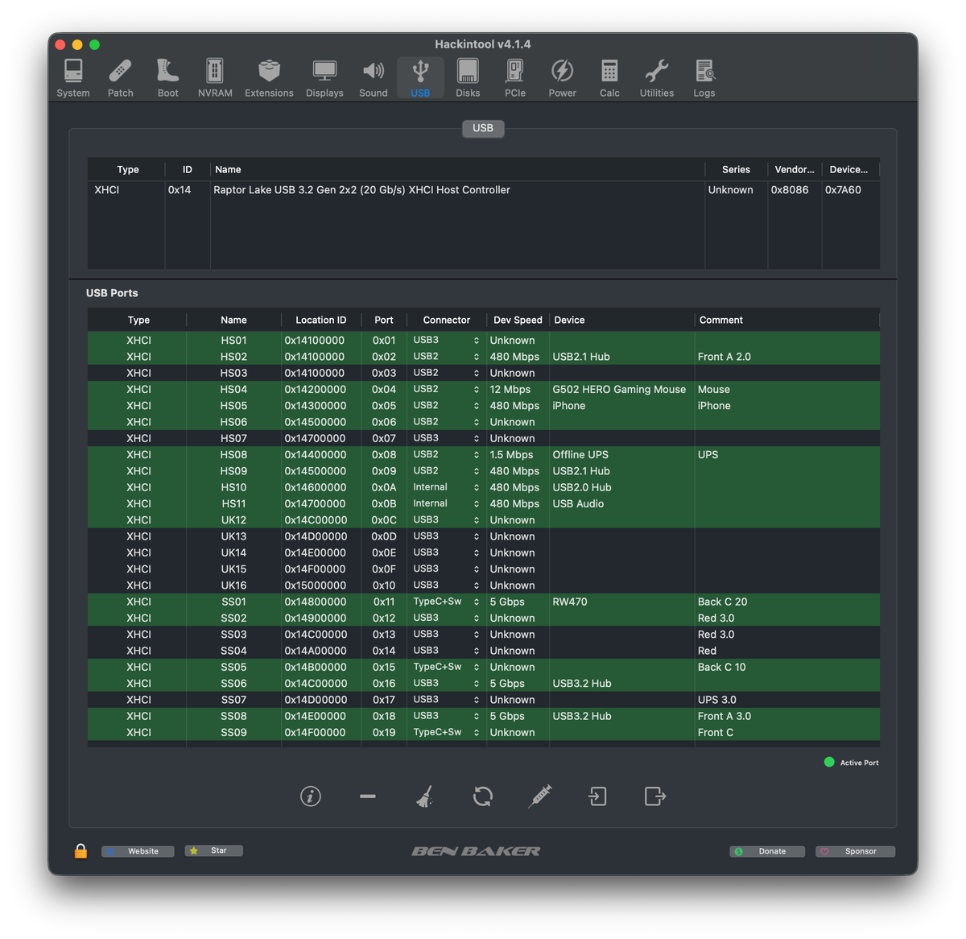Image resolution: width=966 pixels, height=939 pixels.
Task: Click the info icon below ports table
Action: (x=311, y=796)
